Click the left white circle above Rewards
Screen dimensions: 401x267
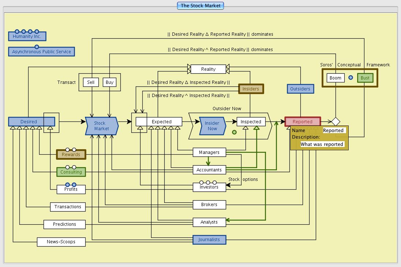pos(67,150)
